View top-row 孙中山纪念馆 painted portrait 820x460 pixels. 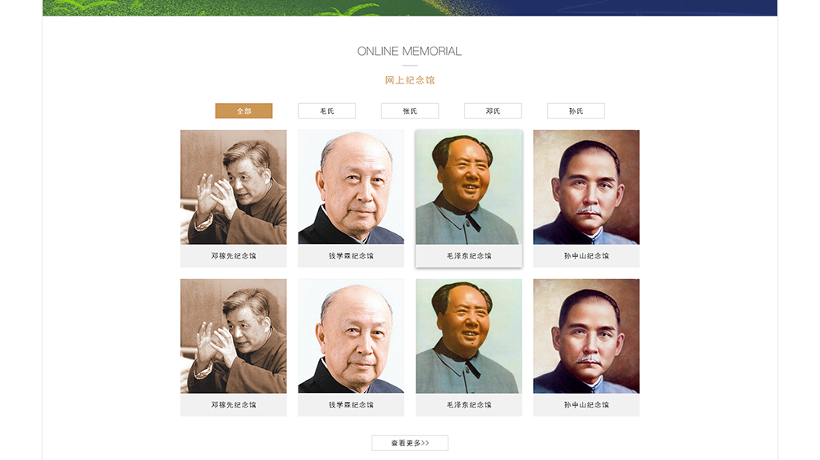click(x=586, y=187)
